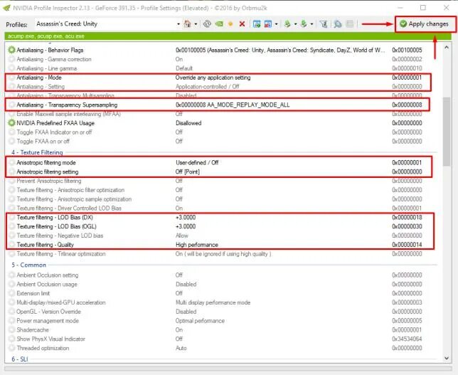The image size is (458, 375).
Task: Open the export profiles dropdown arrow
Action: (x=295, y=24)
